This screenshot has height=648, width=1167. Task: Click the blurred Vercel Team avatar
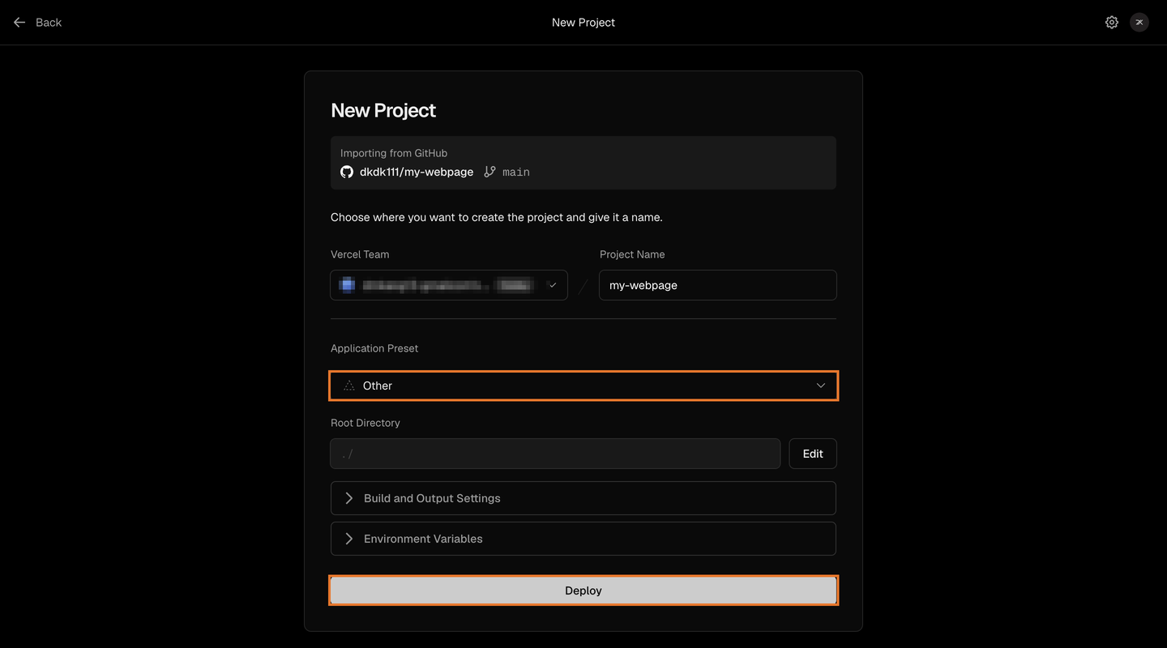point(347,285)
